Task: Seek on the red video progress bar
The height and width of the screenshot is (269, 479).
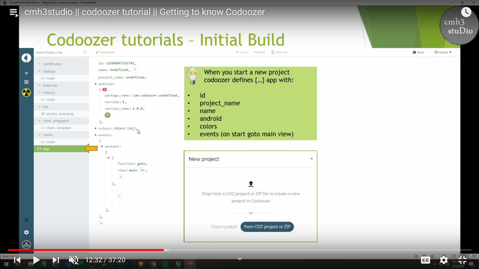Action: coord(86,250)
